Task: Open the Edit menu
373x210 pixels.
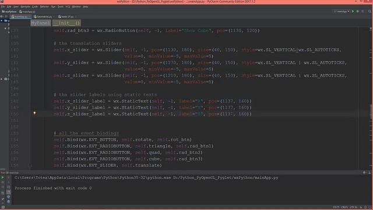Action: click(9, 6)
